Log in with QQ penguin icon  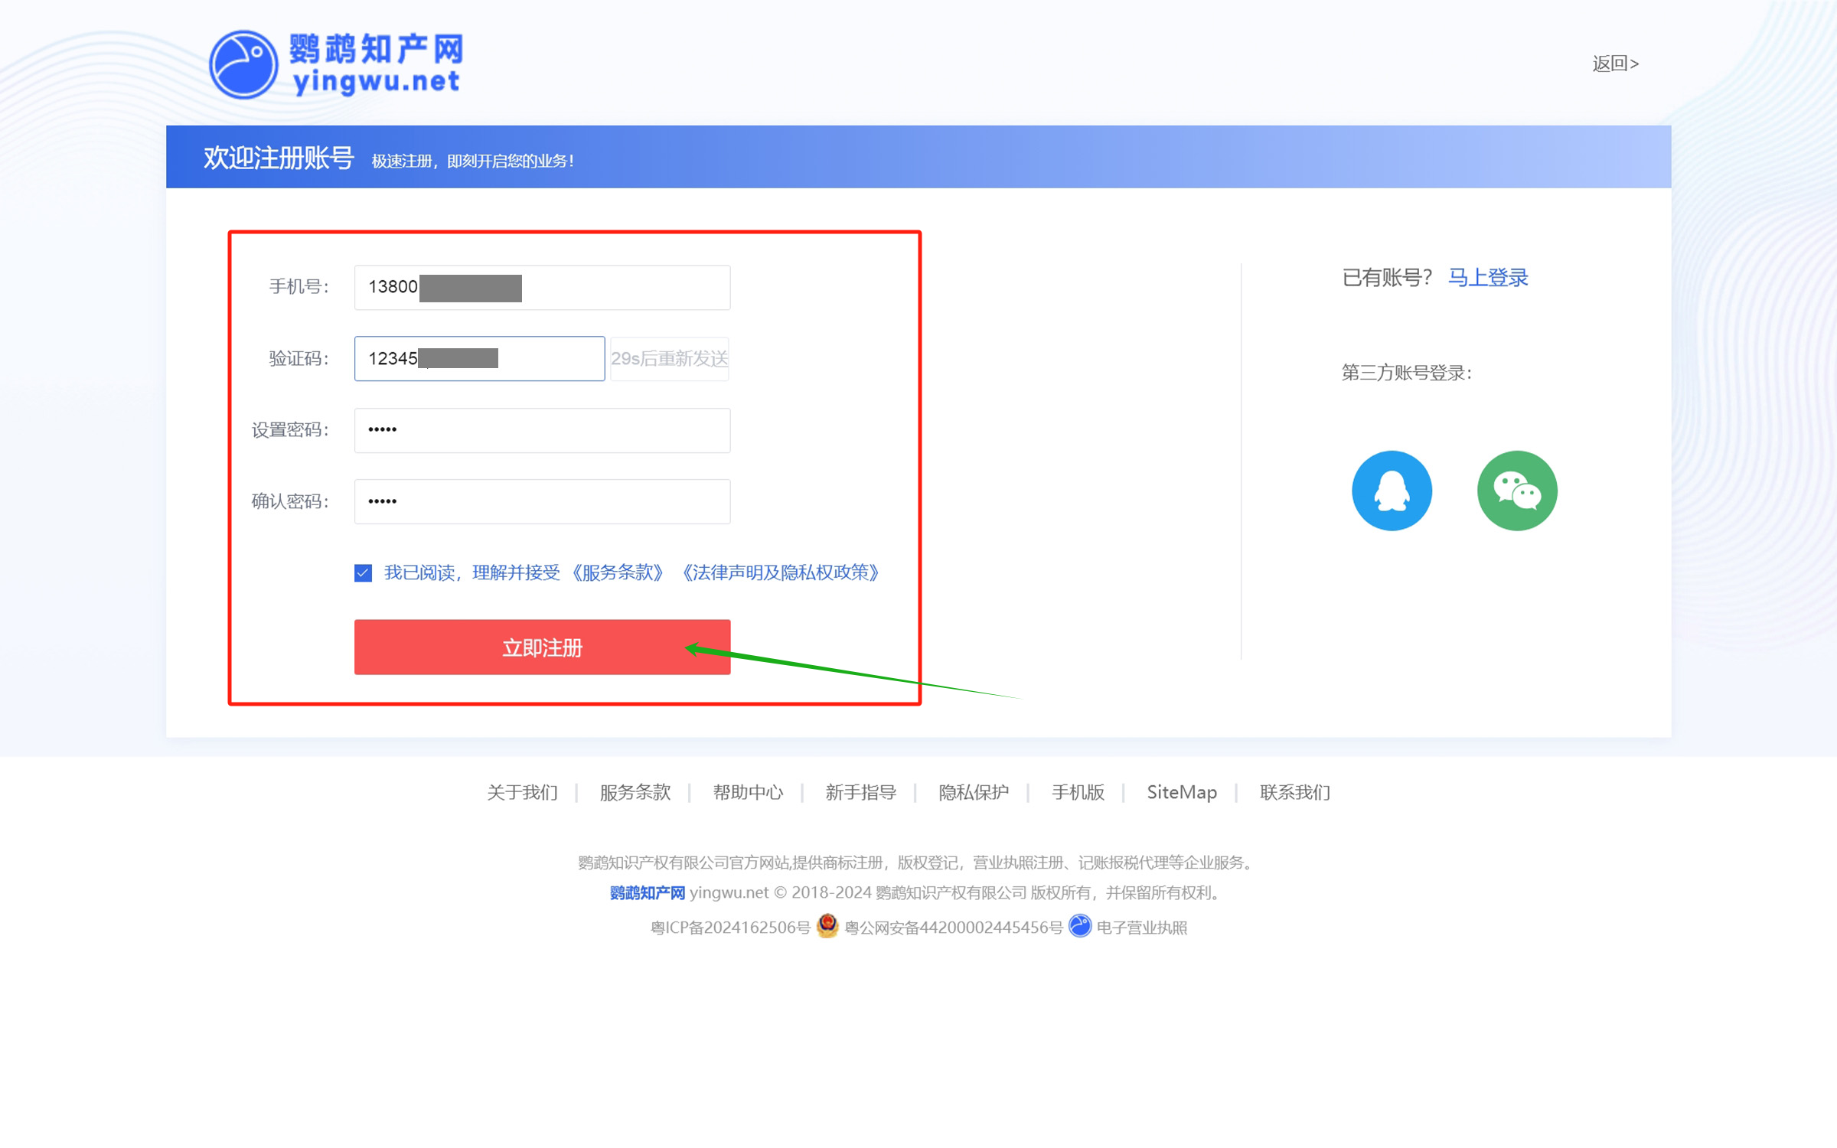click(x=1391, y=491)
